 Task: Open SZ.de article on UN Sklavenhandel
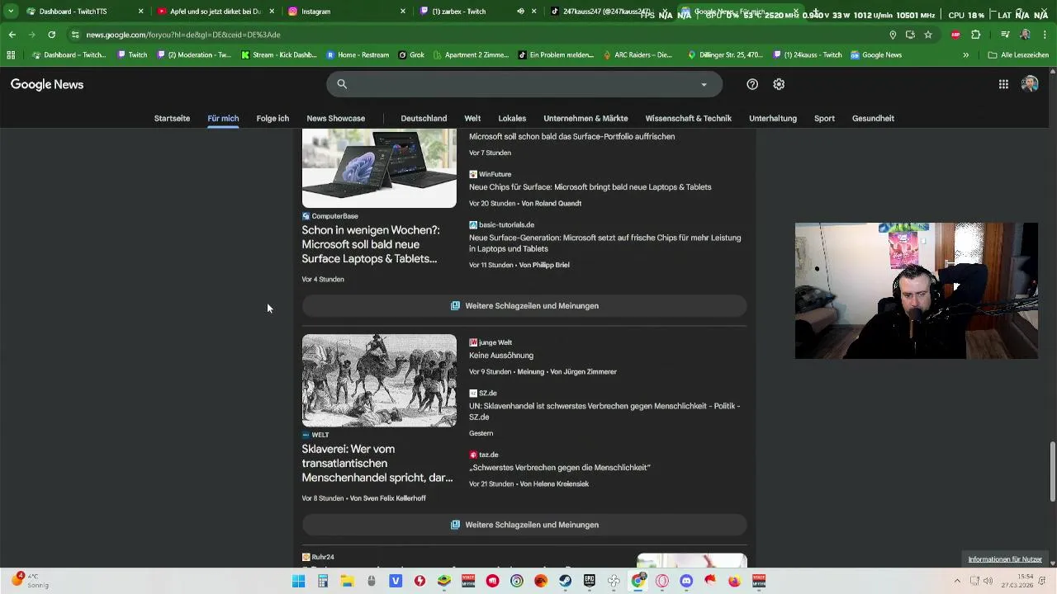tap(604, 411)
